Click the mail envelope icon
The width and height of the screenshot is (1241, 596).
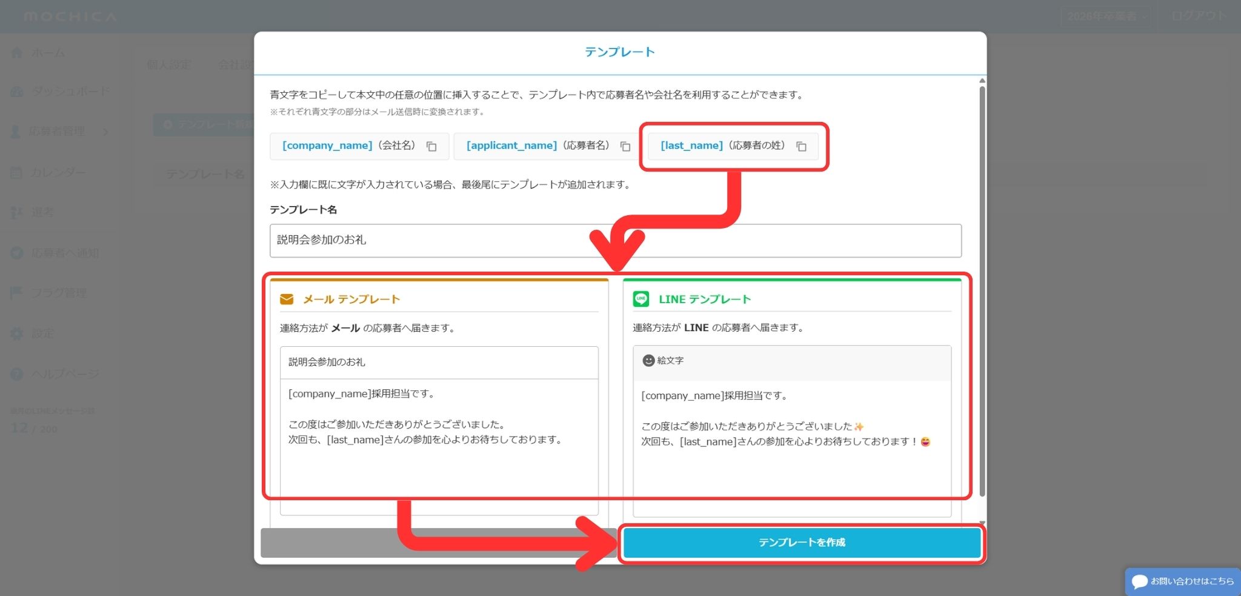[x=287, y=300]
